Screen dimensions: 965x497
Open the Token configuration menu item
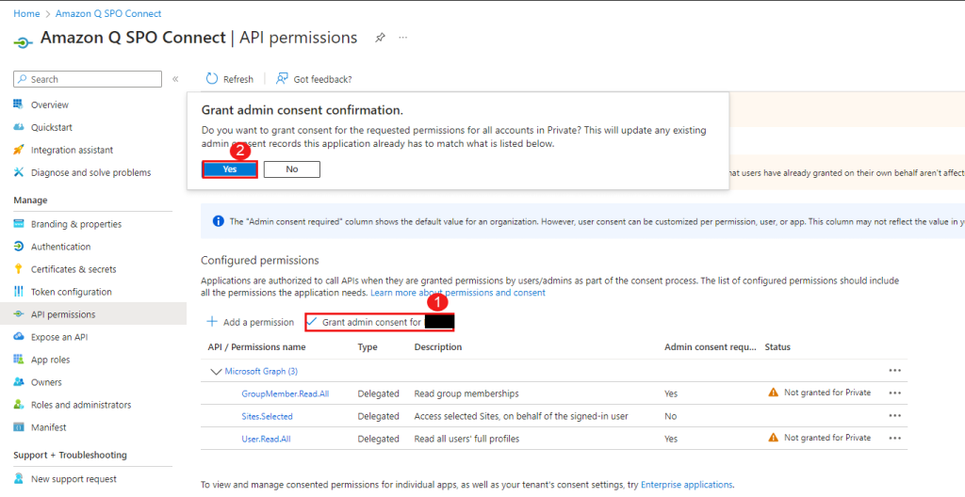(72, 292)
